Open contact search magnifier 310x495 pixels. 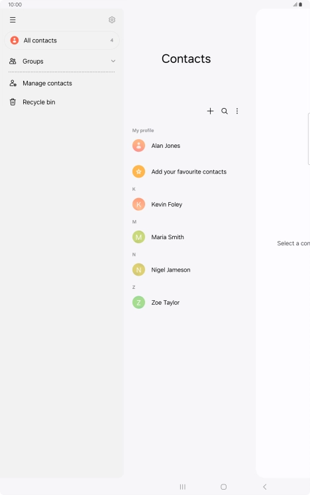coord(225,111)
